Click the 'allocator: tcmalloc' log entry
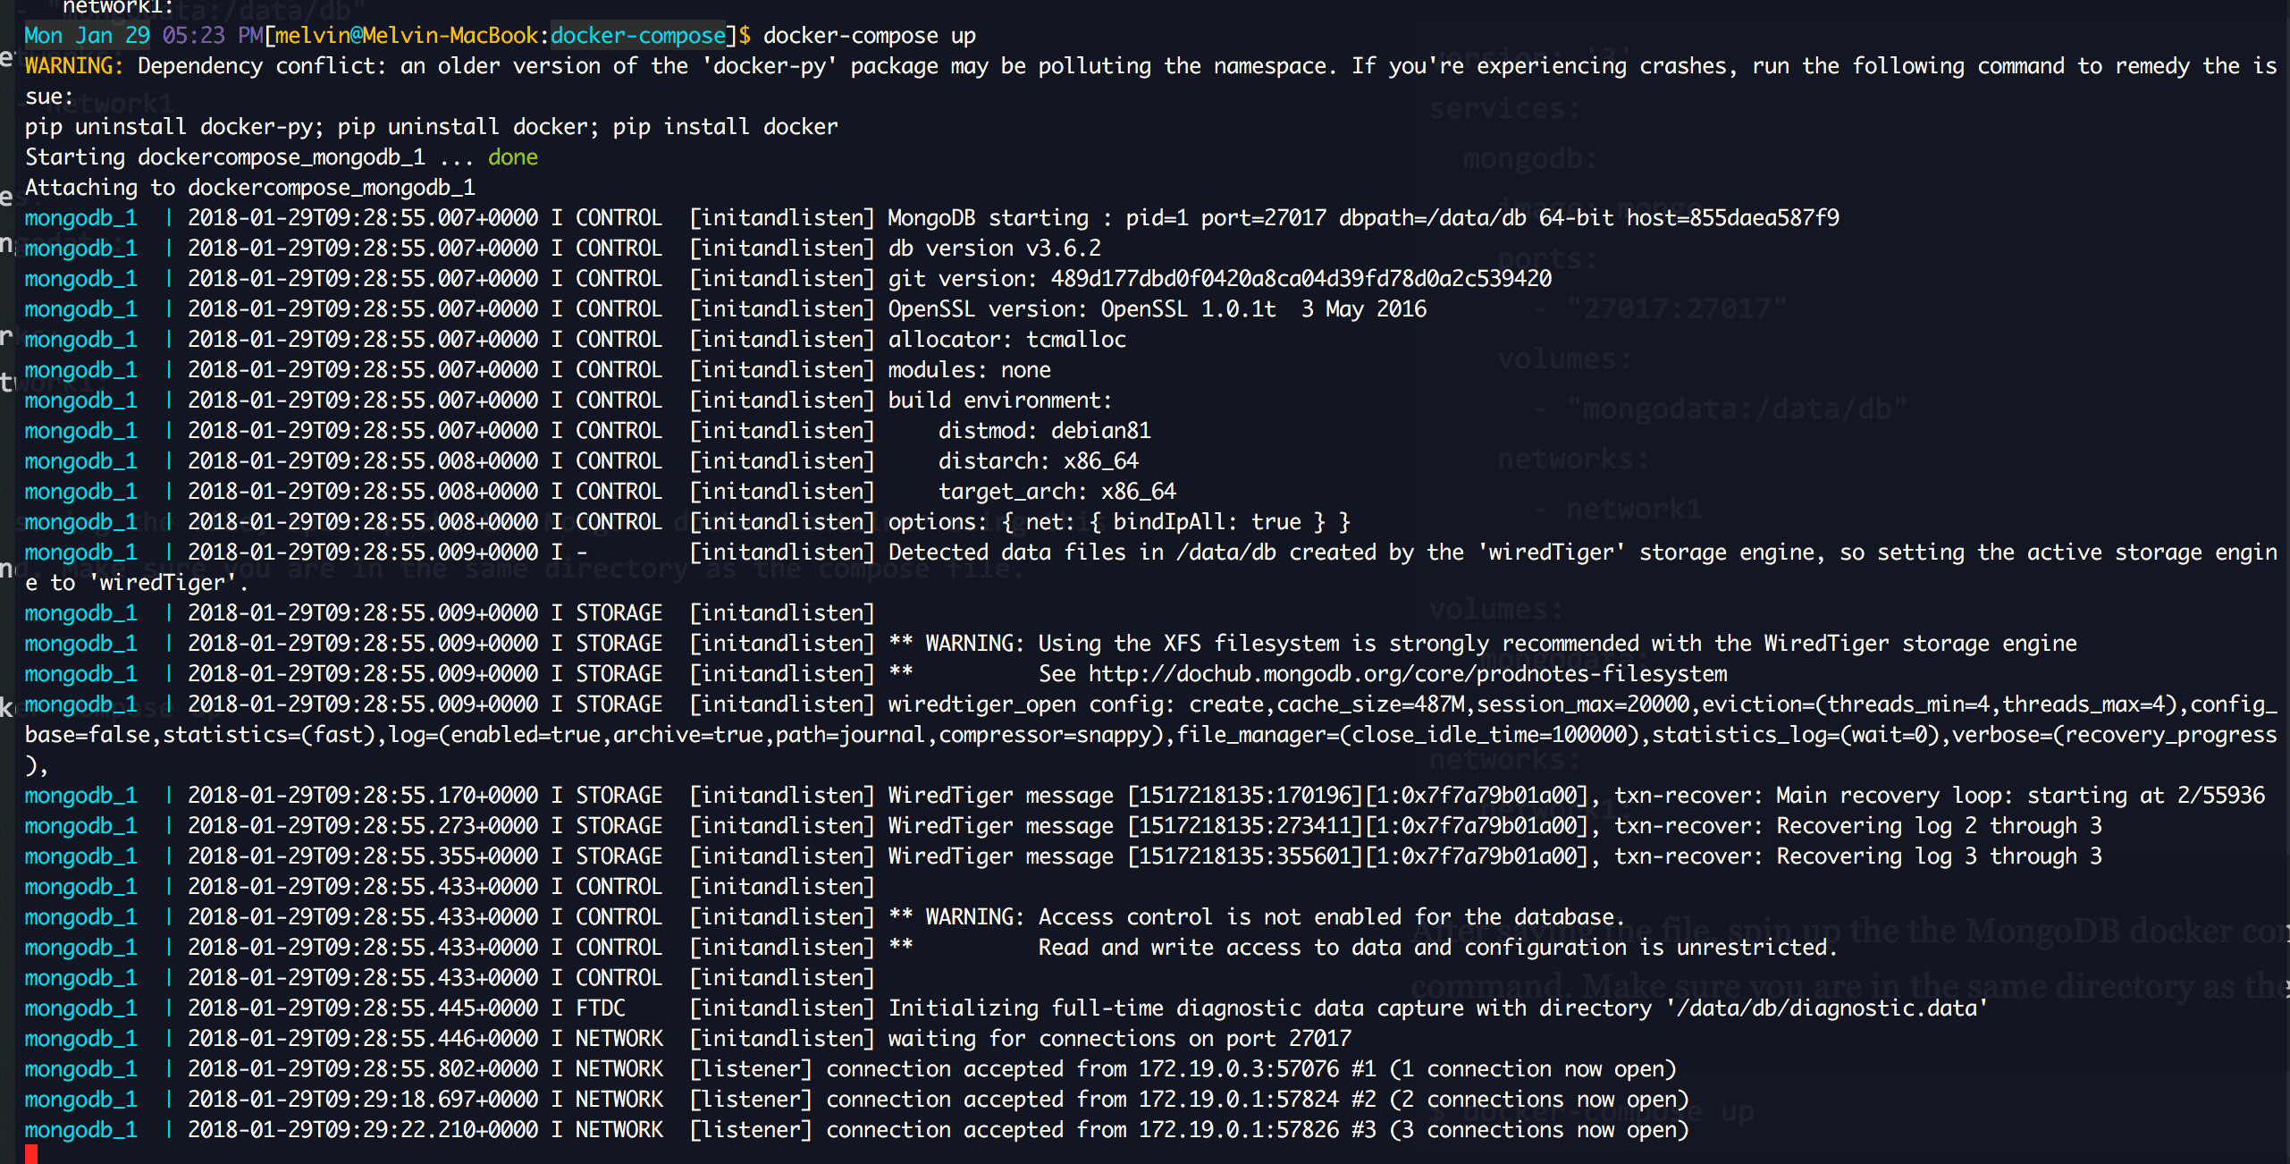The height and width of the screenshot is (1164, 2290). 1006,340
